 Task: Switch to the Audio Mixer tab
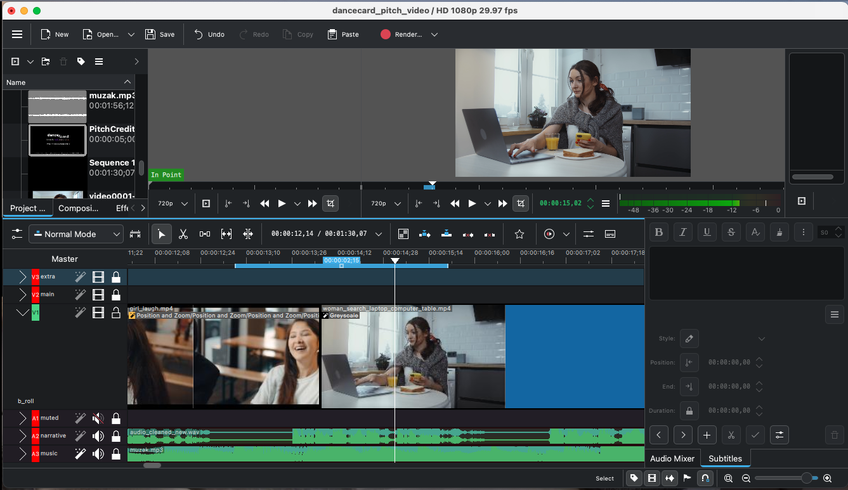pyautogui.click(x=672, y=458)
